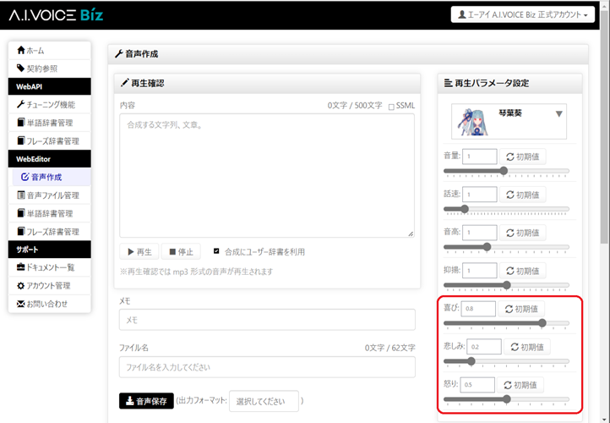610x423 pixels.
Task: Click the 再生 play button
Action: [x=139, y=251]
